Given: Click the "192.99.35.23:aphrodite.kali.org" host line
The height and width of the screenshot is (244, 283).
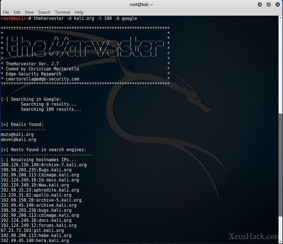Looking at the screenshot, I should (40, 190).
